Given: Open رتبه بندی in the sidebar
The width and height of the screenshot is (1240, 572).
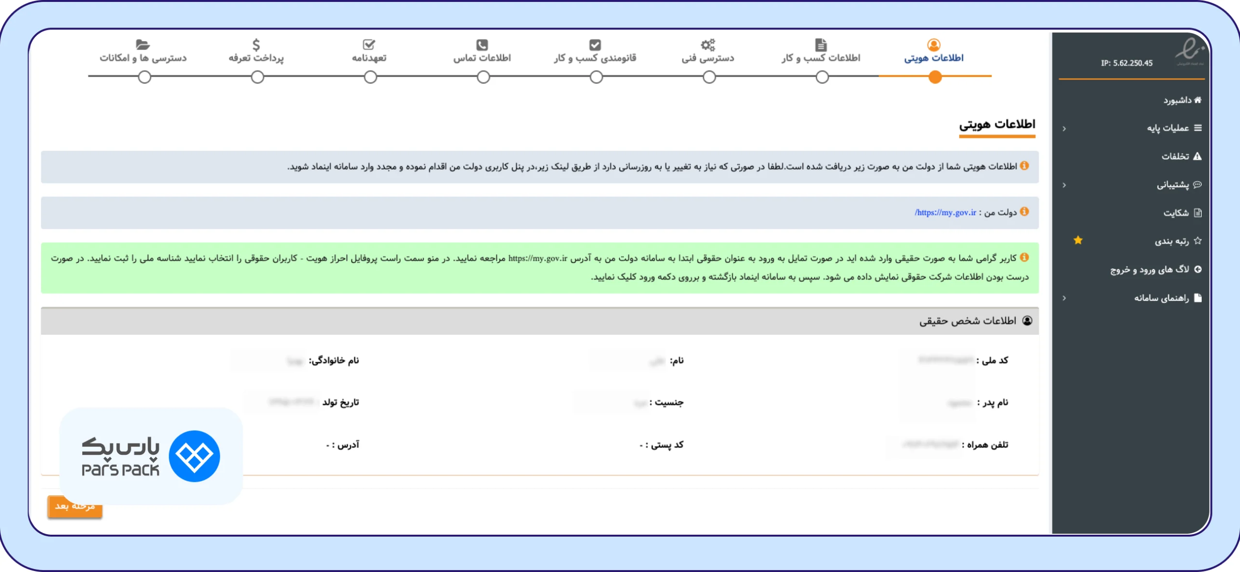Looking at the screenshot, I should tap(1172, 241).
